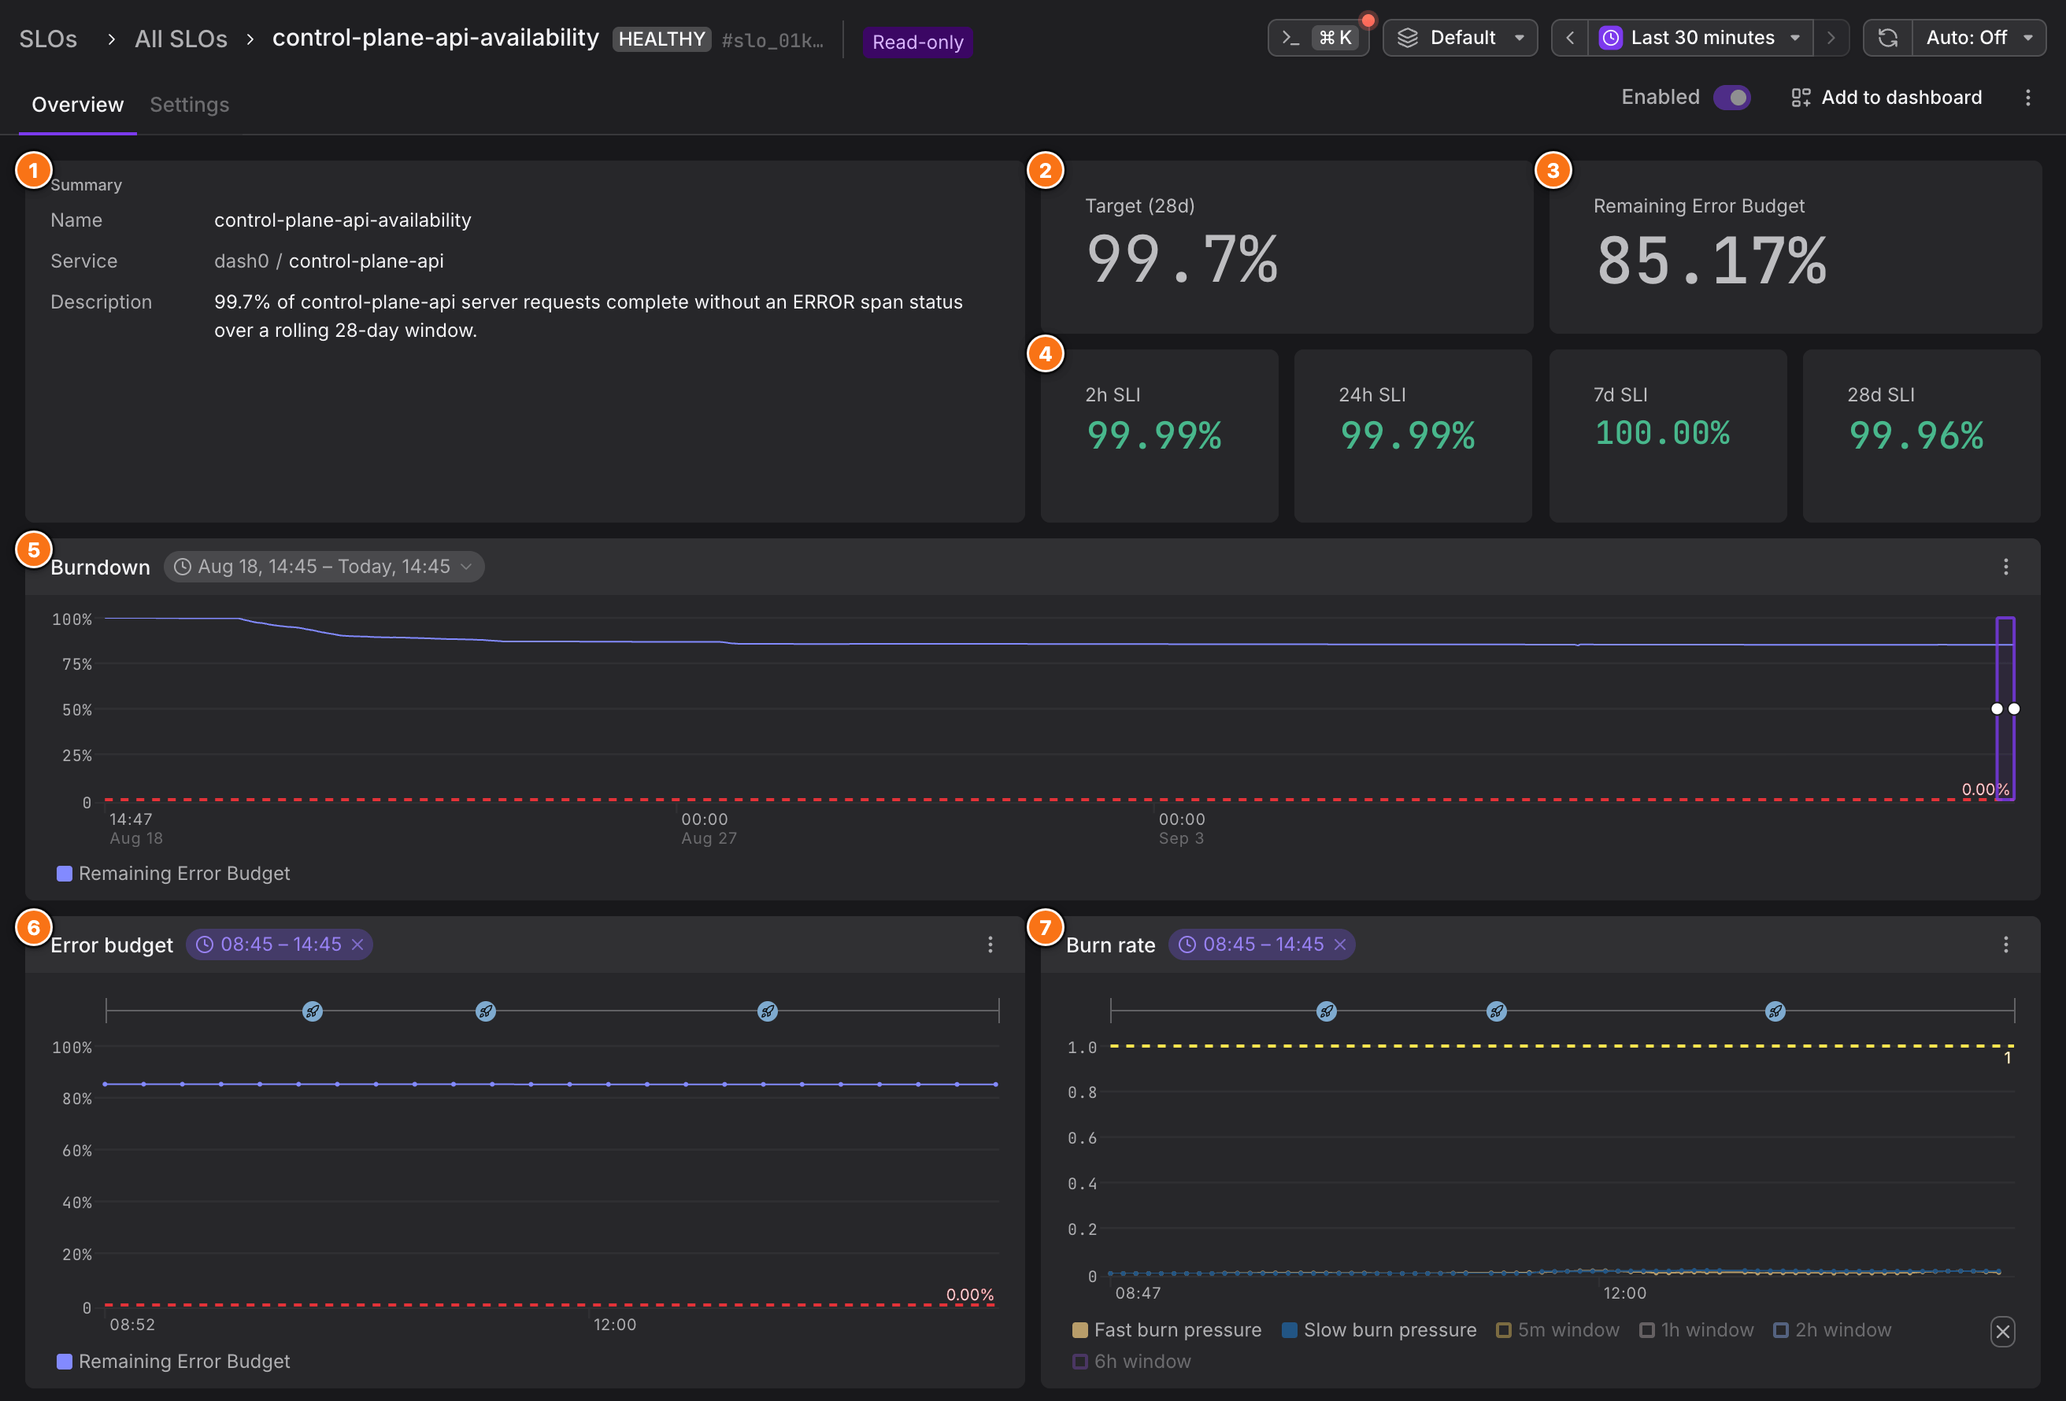Open the Burndown panel three-dot menu
This screenshot has height=1401, width=2066.
[2005, 567]
